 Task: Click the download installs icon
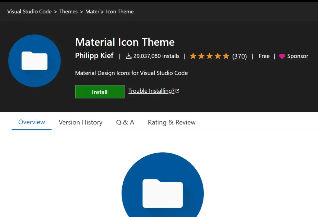[129, 56]
